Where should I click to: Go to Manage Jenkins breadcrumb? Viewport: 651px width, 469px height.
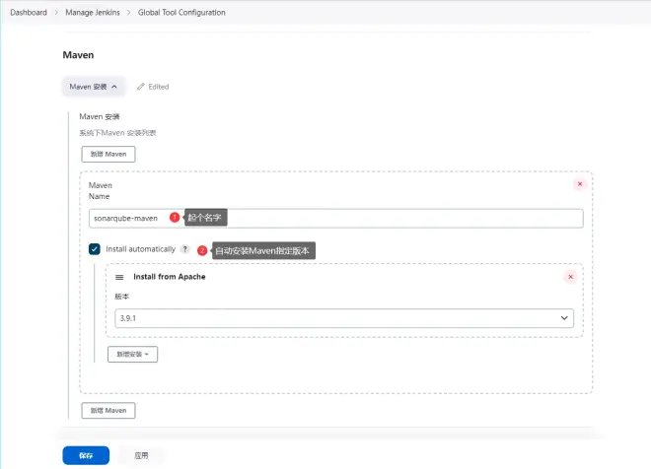[94, 13]
